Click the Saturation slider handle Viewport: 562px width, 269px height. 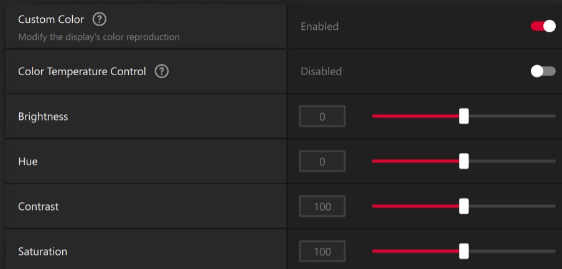(464, 251)
